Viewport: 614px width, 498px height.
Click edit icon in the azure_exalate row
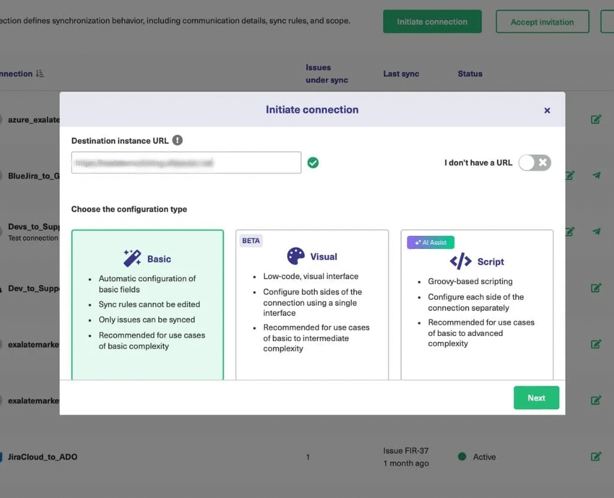pos(596,119)
